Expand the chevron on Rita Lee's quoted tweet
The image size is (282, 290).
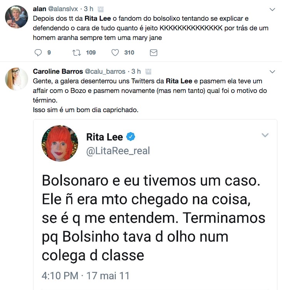[265, 135]
